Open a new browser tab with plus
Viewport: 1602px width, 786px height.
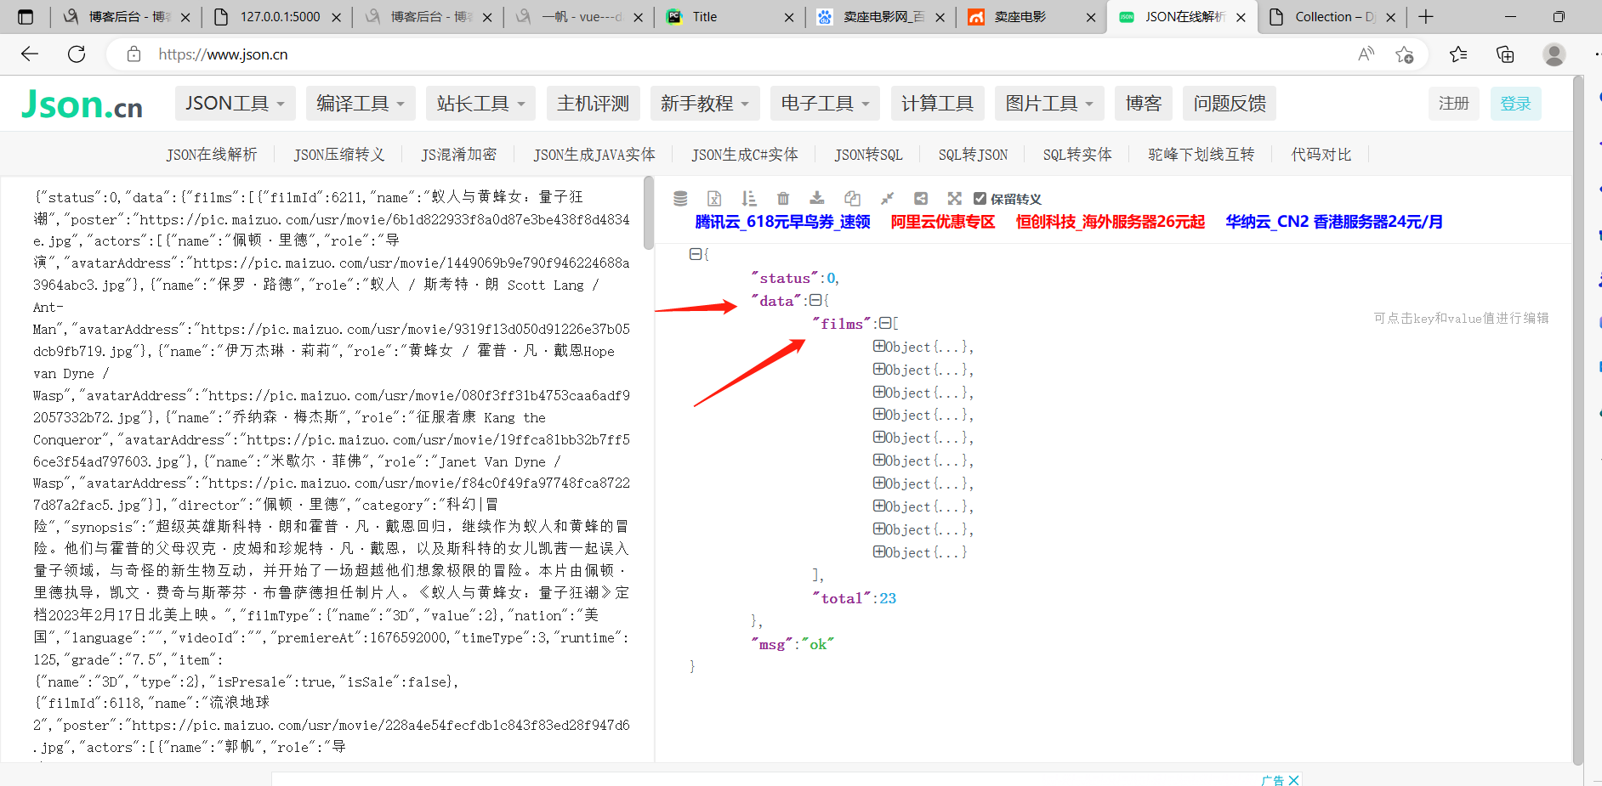pos(1426,17)
